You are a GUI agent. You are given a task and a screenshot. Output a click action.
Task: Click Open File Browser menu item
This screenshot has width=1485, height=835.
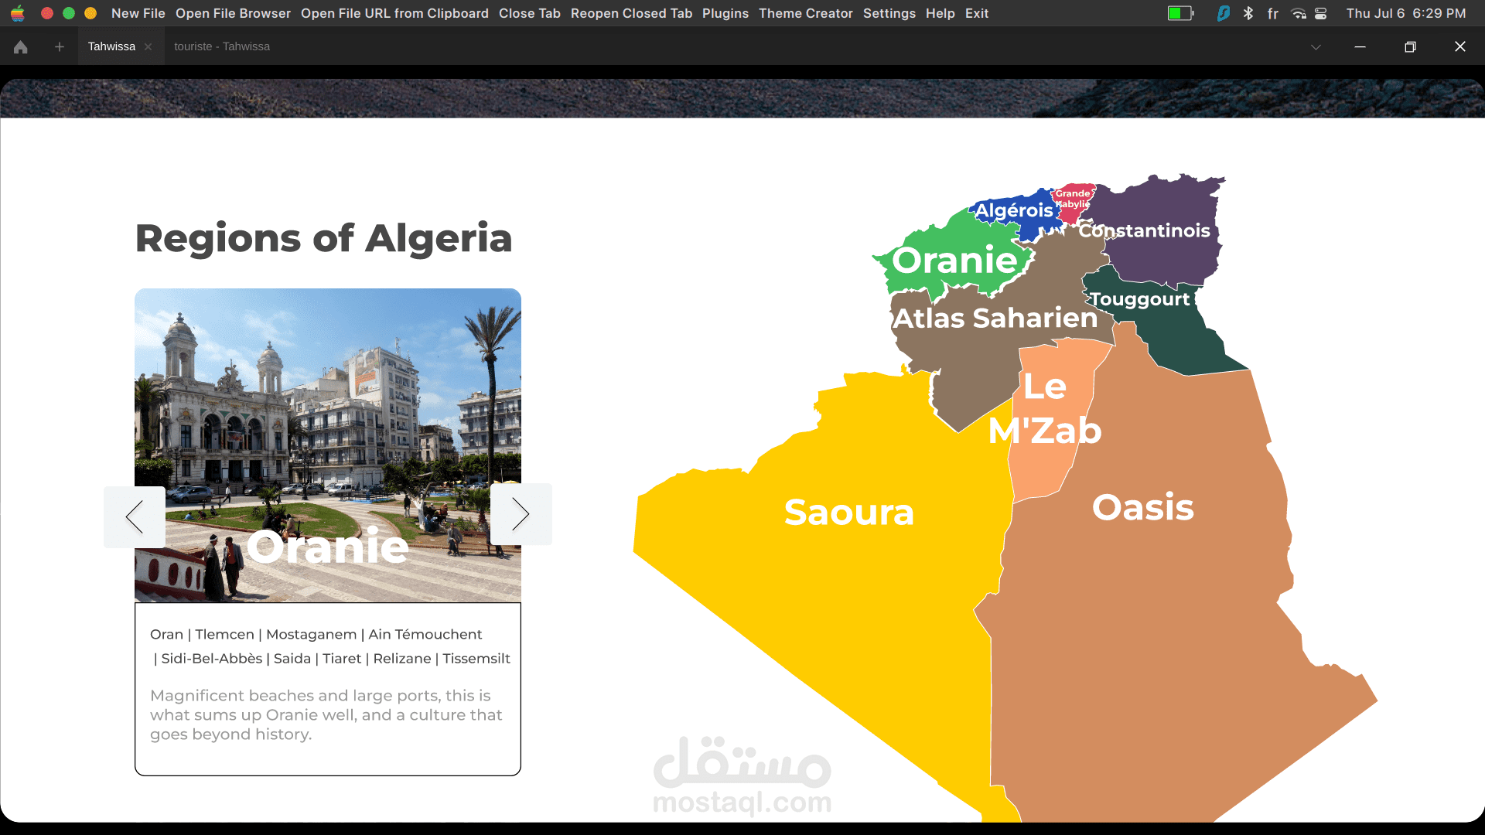(x=233, y=13)
